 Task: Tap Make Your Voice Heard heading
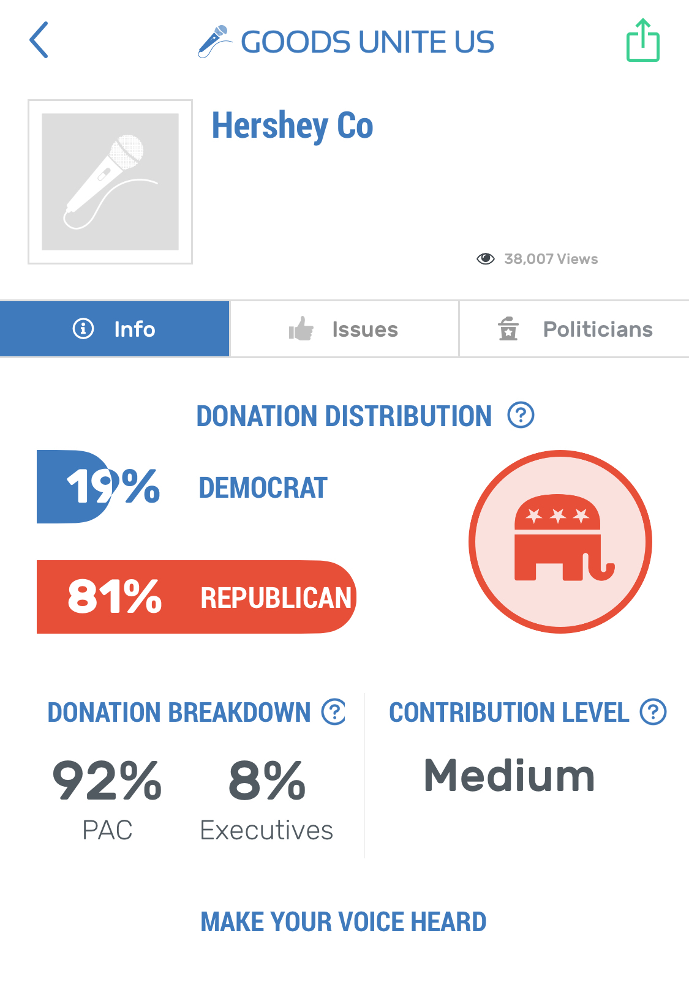344,921
